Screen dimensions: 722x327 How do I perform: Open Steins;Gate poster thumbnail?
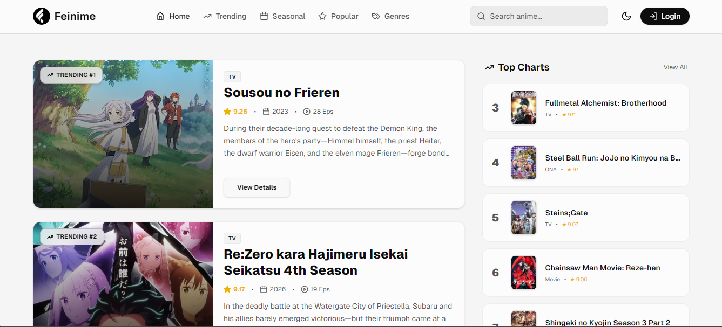[x=524, y=218]
